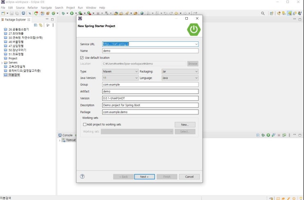This screenshot has width=304, height=200.
Task: Open the Edit menu
Action: coord(11,7)
